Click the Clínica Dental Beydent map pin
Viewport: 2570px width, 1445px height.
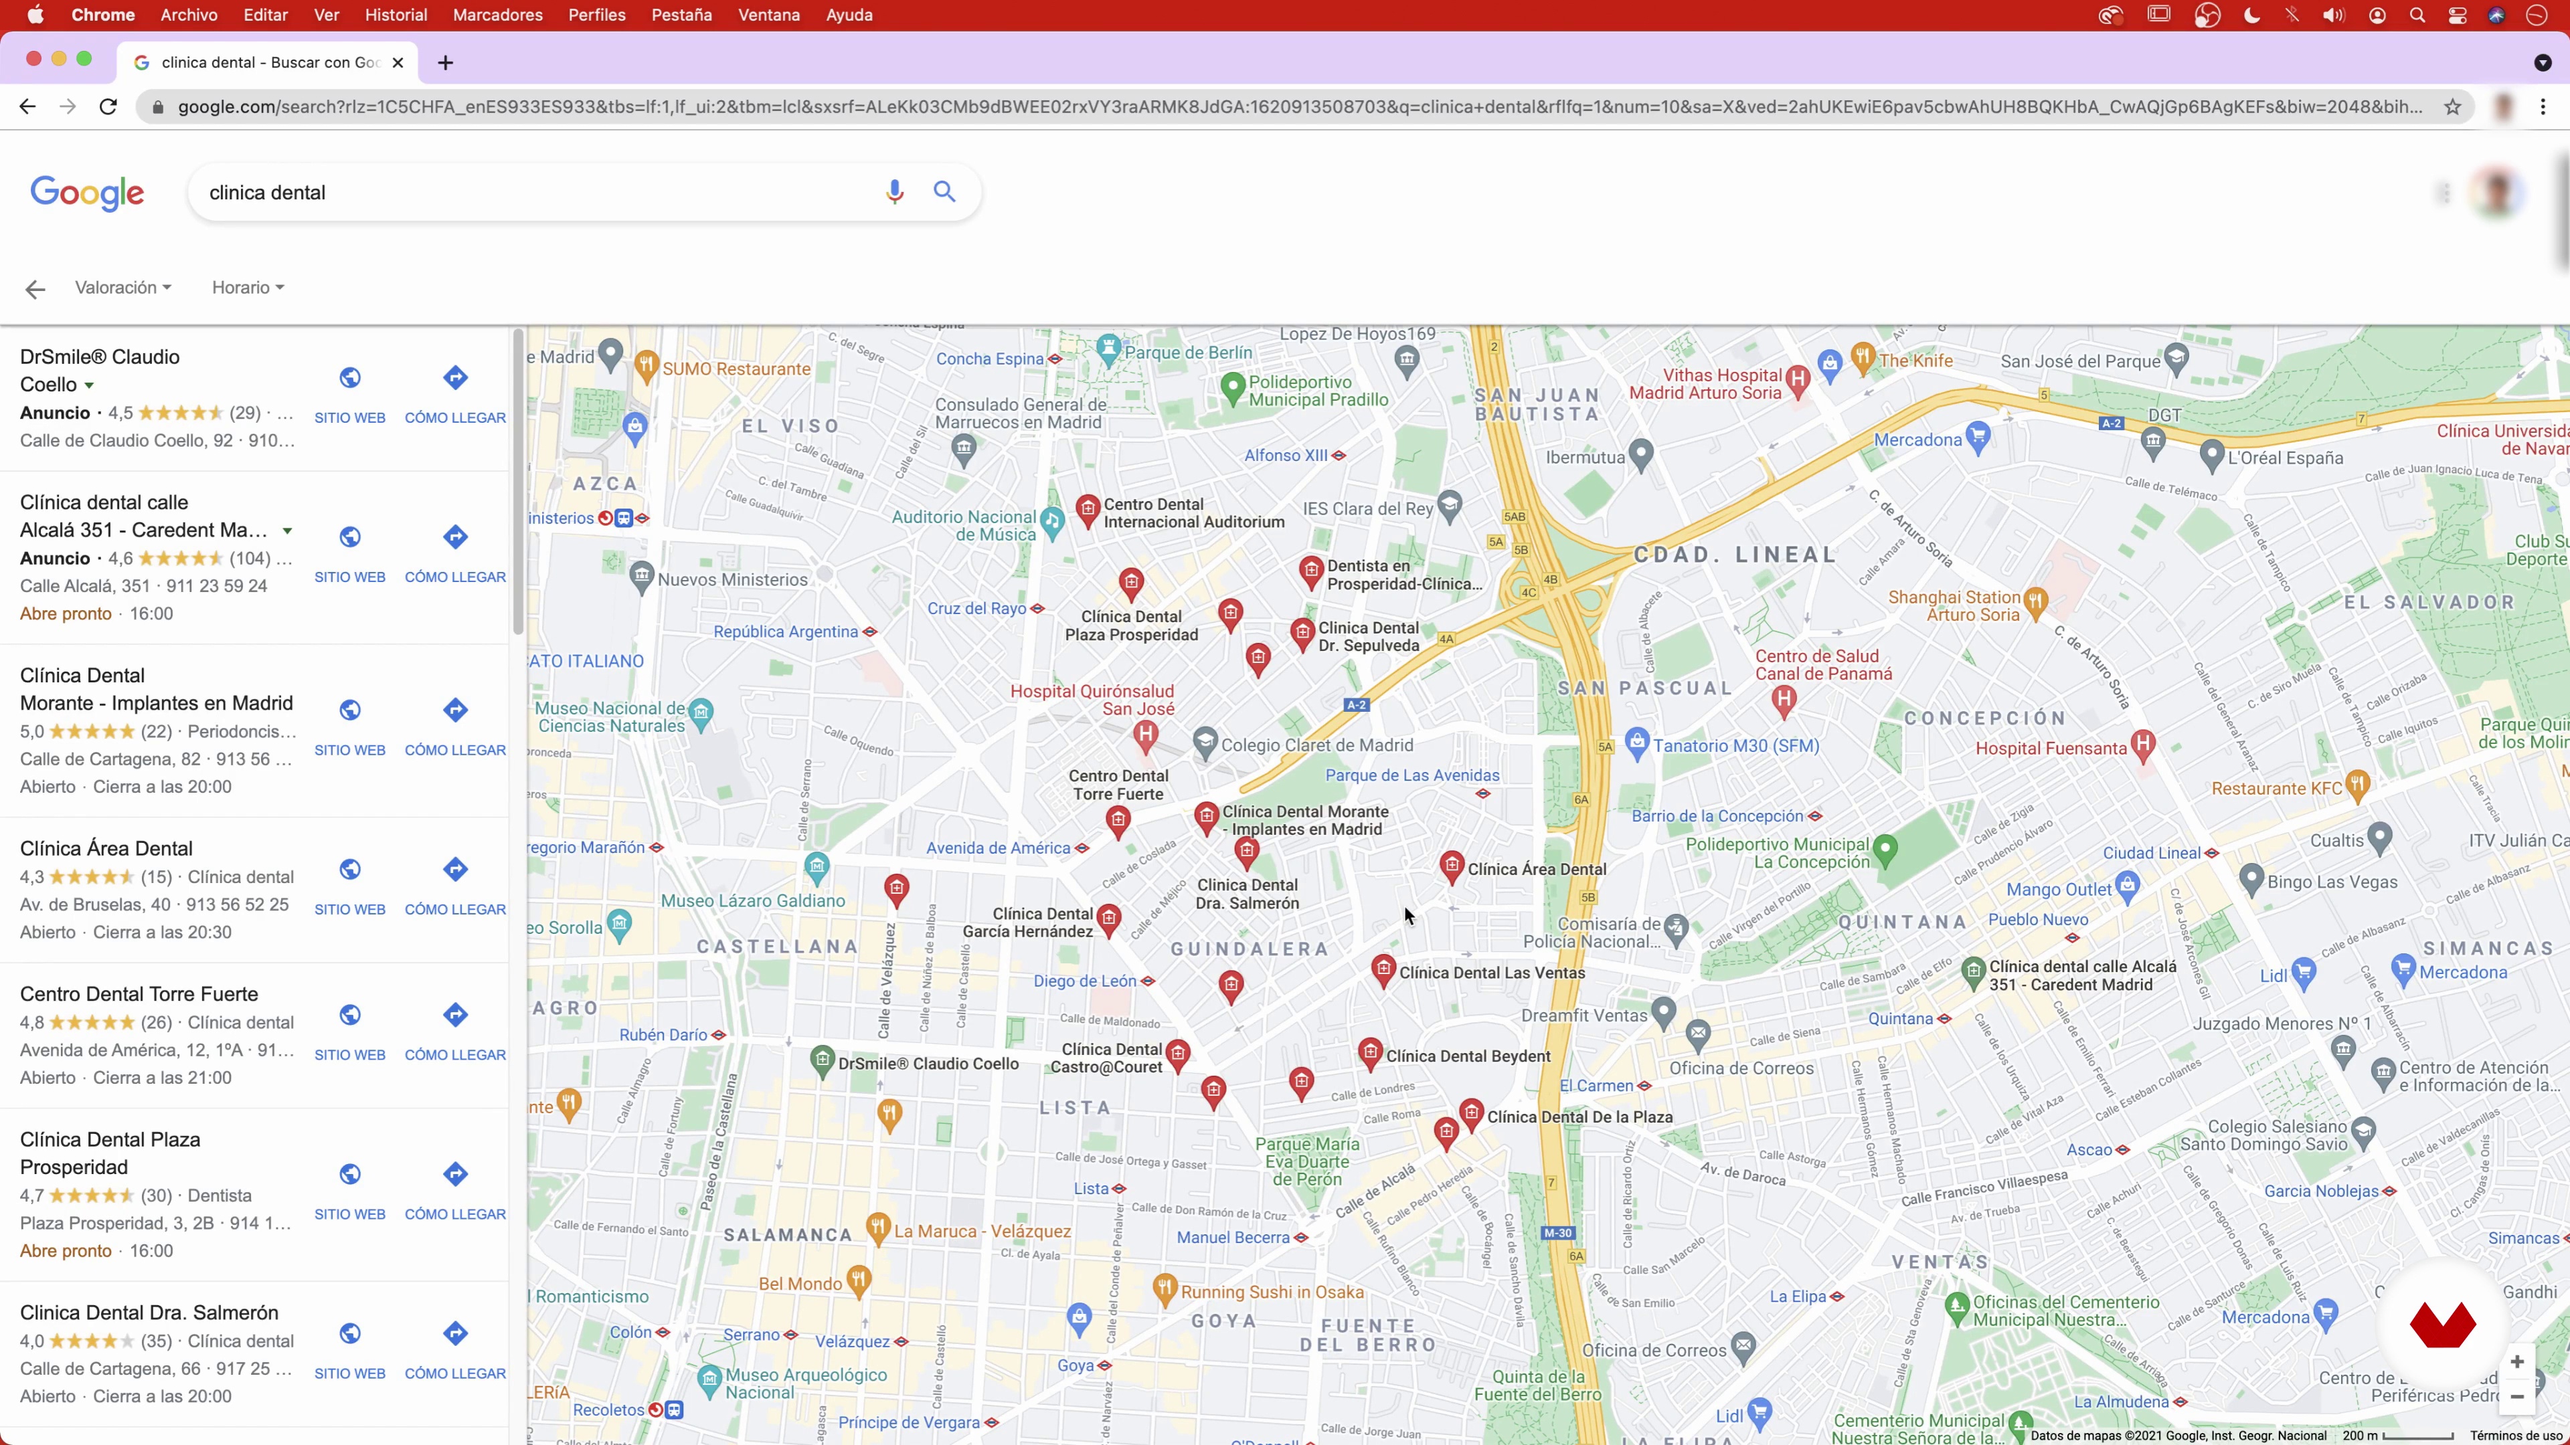[1370, 1054]
